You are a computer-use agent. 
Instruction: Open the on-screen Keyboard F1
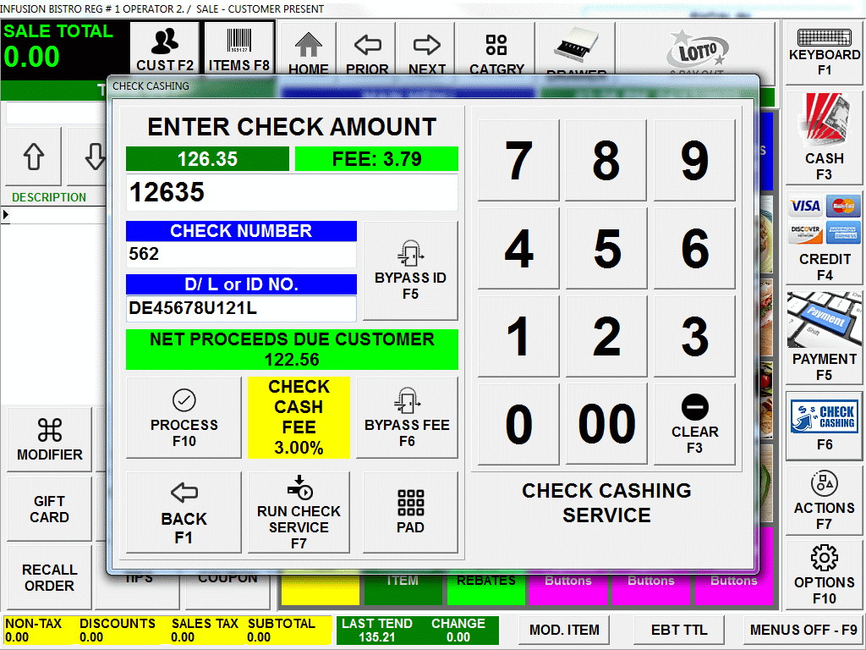point(824,52)
